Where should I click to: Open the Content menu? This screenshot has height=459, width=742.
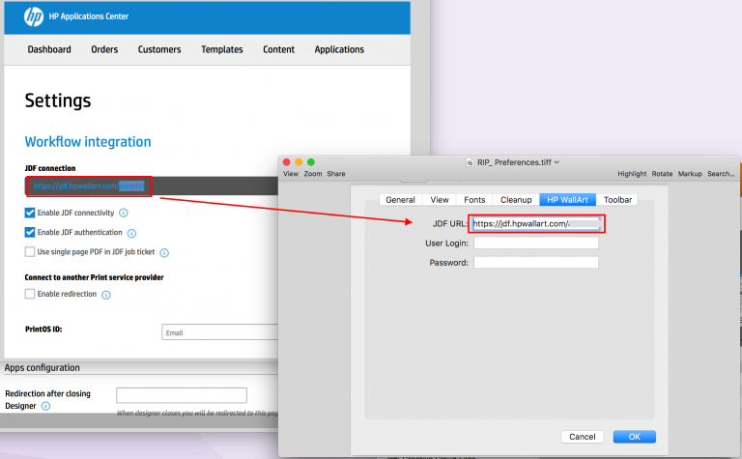point(278,49)
